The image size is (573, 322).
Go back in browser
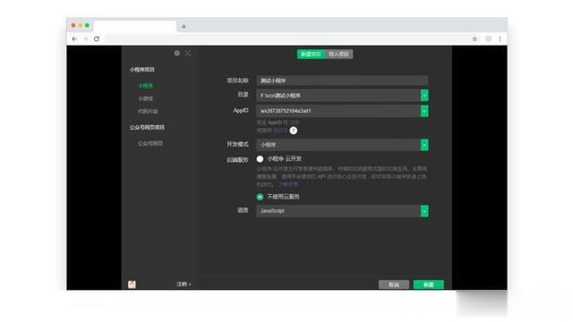pyautogui.click(x=74, y=38)
